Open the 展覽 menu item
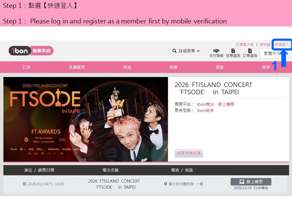Screen dimensions: 292x219 (173, 67)
